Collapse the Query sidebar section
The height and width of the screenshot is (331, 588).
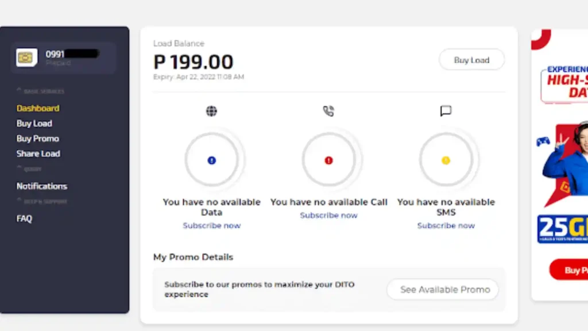tap(20, 168)
